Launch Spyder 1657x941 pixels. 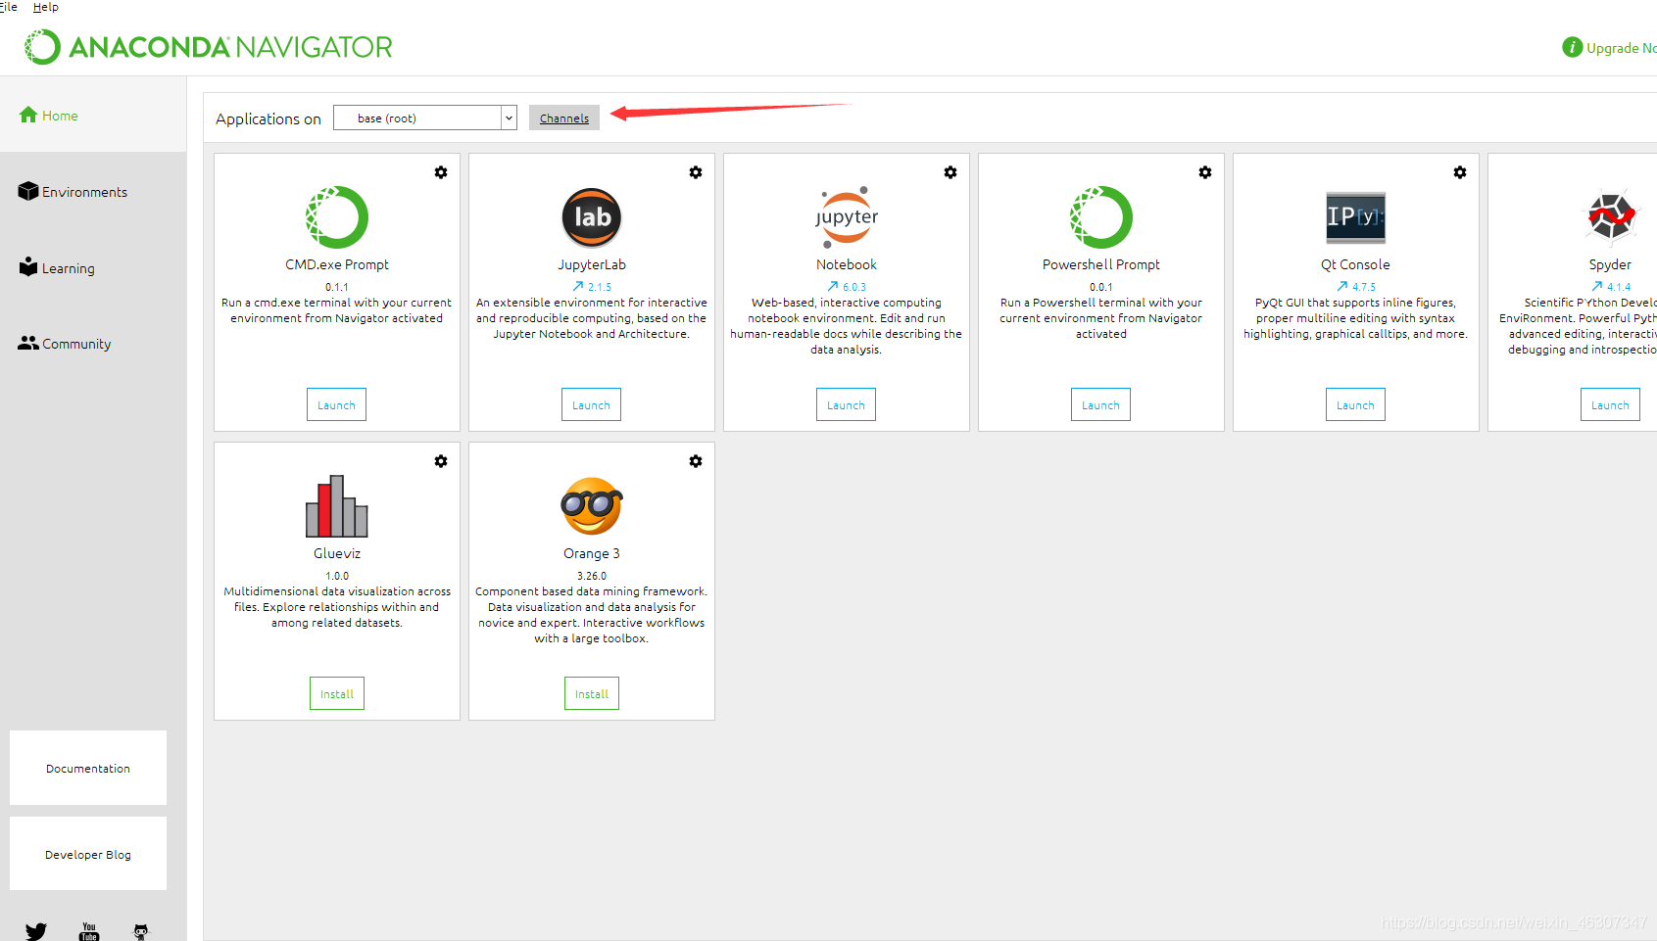(x=1611, y=404)
